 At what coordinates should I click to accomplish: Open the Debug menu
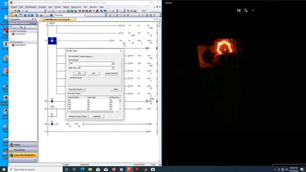click(x=66, y=7)
